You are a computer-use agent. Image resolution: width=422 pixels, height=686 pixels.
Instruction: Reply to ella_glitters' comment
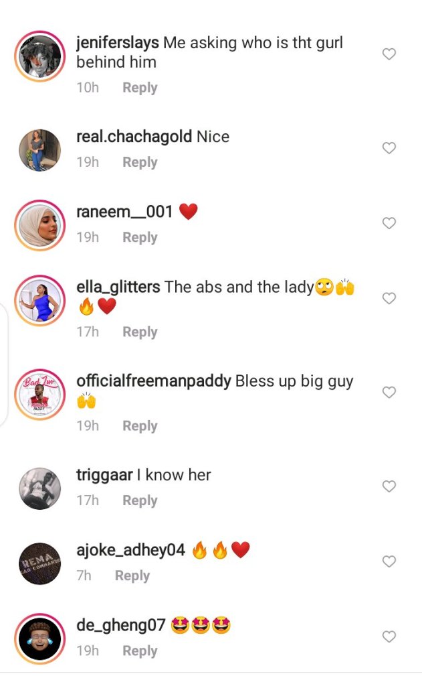(x=140, y=332)
